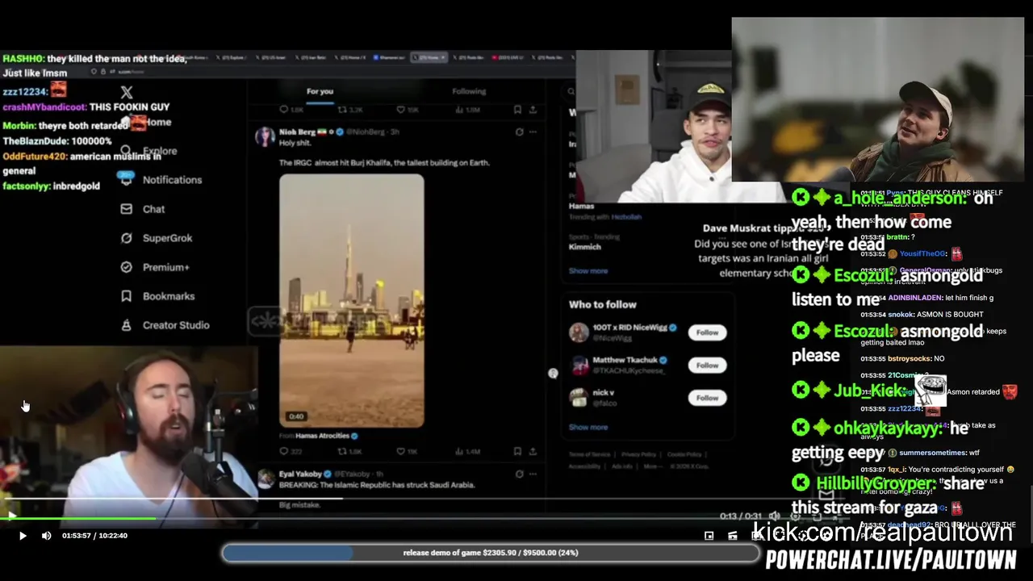Click the Notifications bell icon

(126, 180)
